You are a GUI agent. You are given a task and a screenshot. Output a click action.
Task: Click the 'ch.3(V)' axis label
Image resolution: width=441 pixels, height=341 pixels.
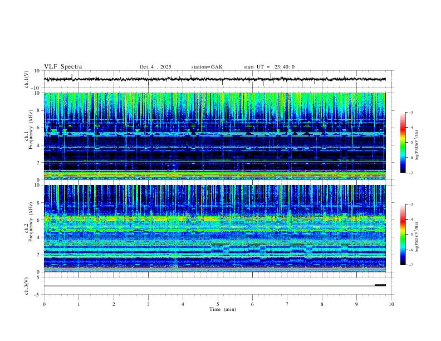pos(27,286)
